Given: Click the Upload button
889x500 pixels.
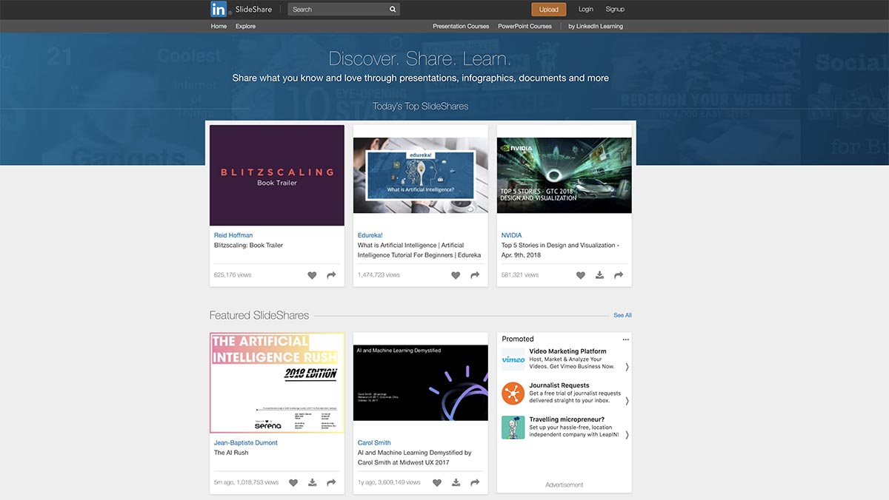Looking at the screenshot, I should pyautogui.click(x=548, y=9).
